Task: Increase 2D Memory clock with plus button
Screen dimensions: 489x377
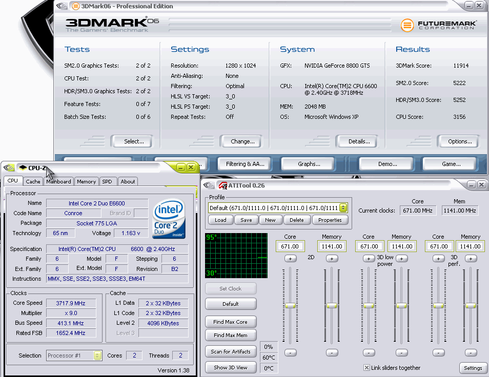Action: [x=332, y=259]
